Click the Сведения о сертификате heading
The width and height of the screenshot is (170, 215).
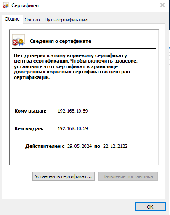[61, 41]
